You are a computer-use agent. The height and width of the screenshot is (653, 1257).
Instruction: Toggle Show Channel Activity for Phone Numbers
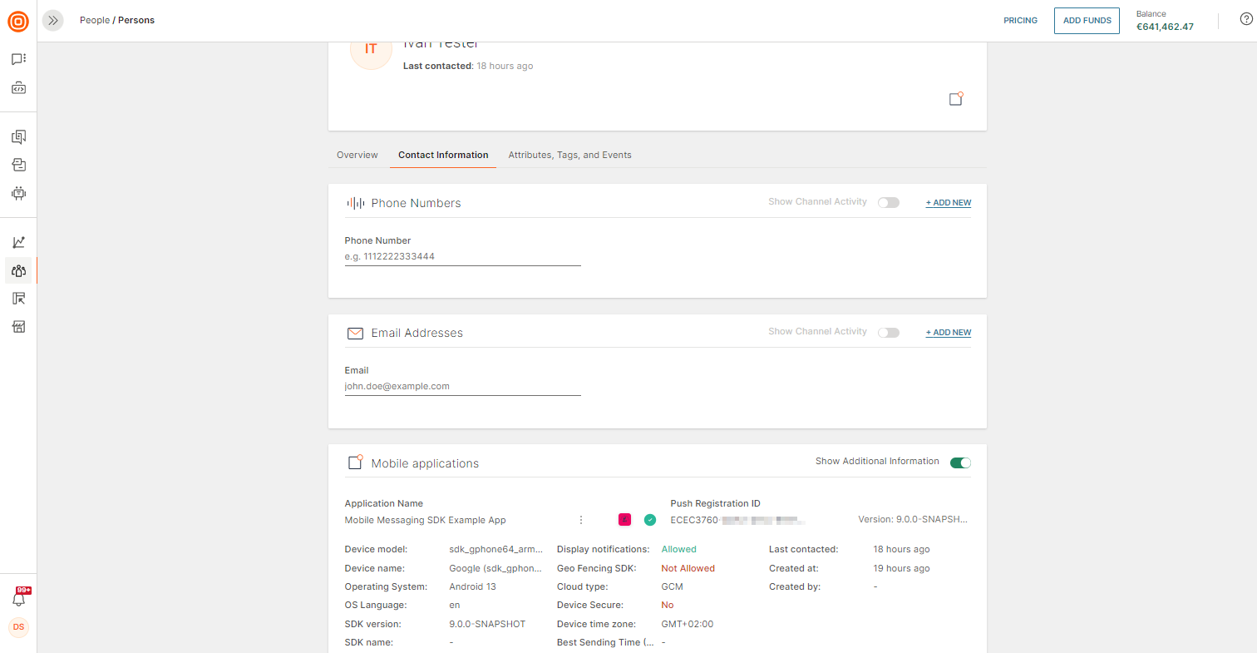889,203
